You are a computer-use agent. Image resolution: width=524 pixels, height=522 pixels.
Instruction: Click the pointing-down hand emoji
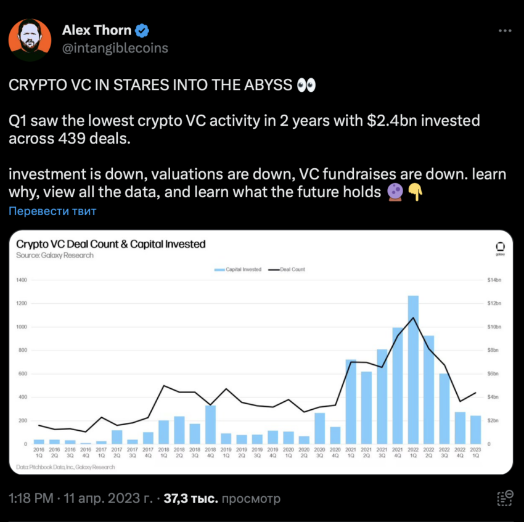(x=416, y=192)
